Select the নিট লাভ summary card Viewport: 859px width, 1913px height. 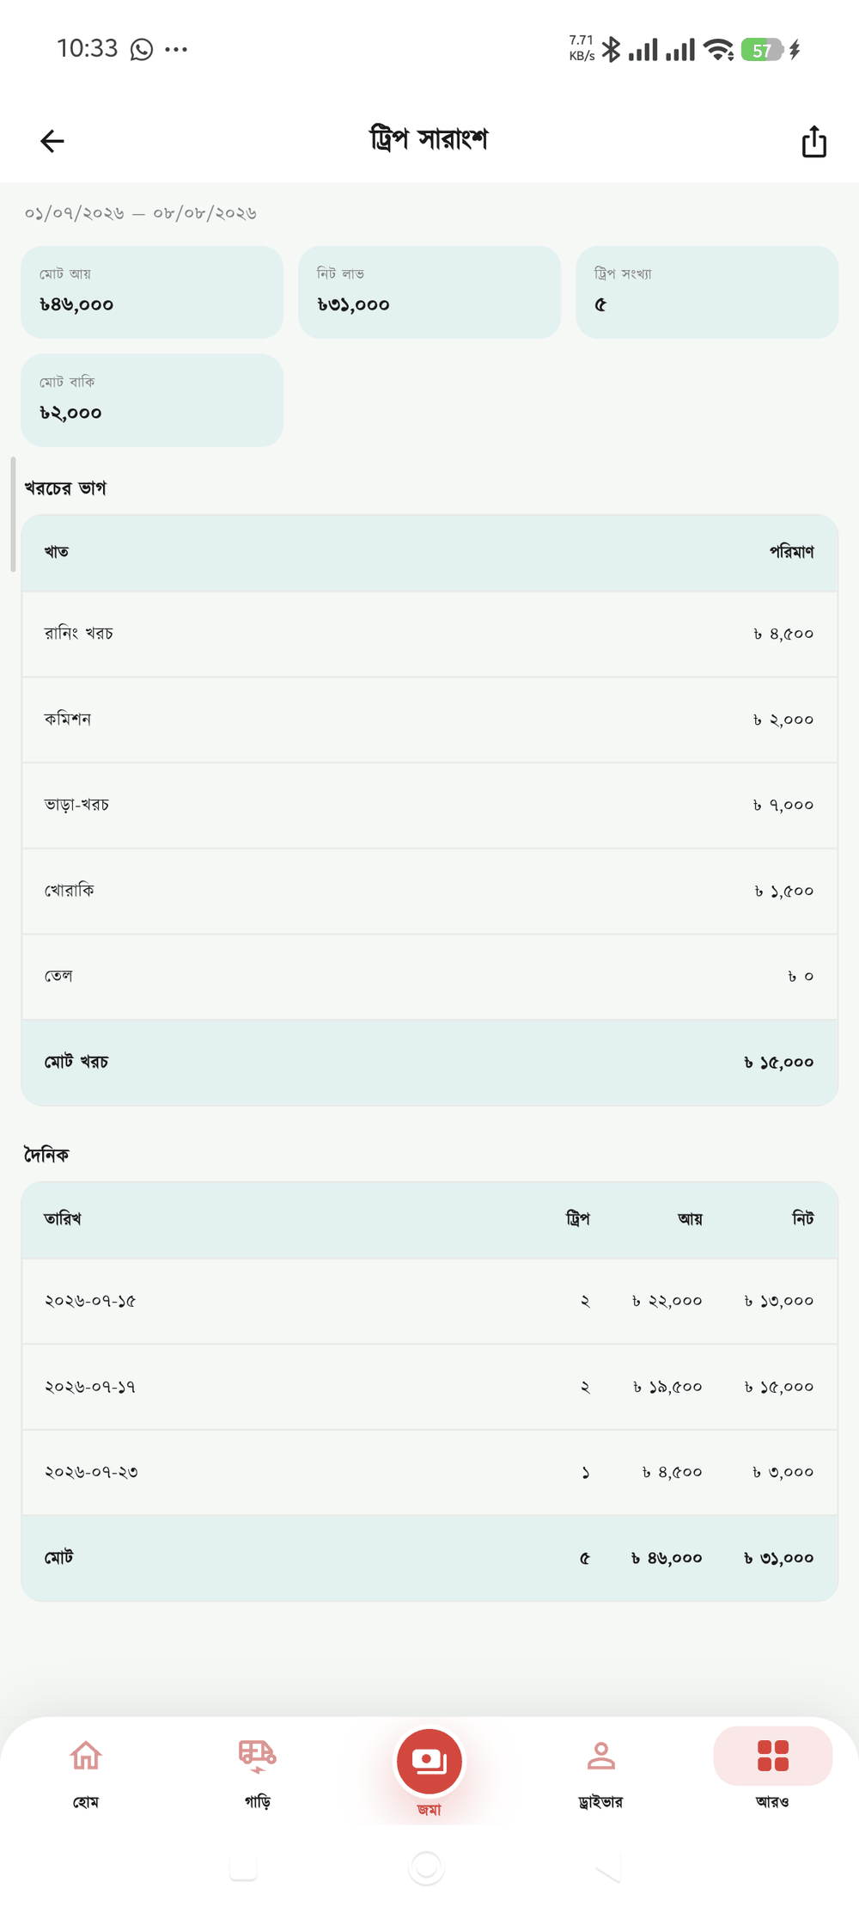(429, 292)
